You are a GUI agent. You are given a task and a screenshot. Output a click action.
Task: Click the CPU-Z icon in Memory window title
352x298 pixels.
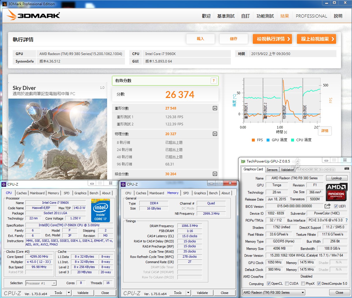tap(123, 184)
